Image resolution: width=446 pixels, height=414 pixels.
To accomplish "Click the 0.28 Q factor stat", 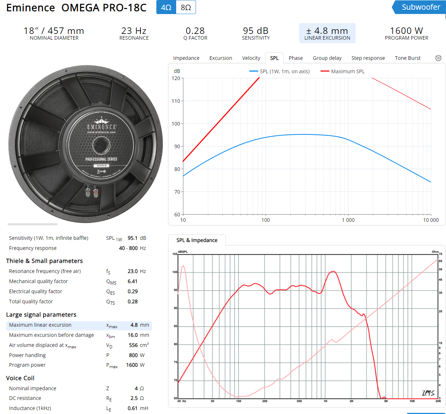I will pyautogui.click(x=195, y=33).
